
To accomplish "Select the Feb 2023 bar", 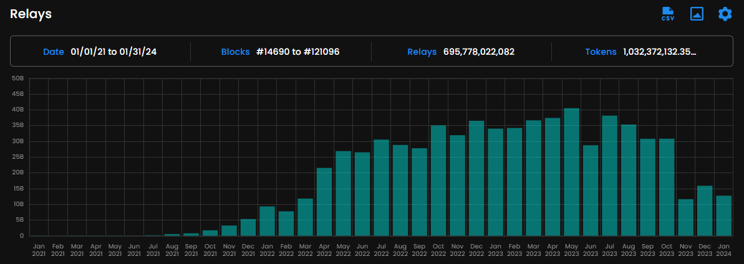I will click(x=515, y=182).
